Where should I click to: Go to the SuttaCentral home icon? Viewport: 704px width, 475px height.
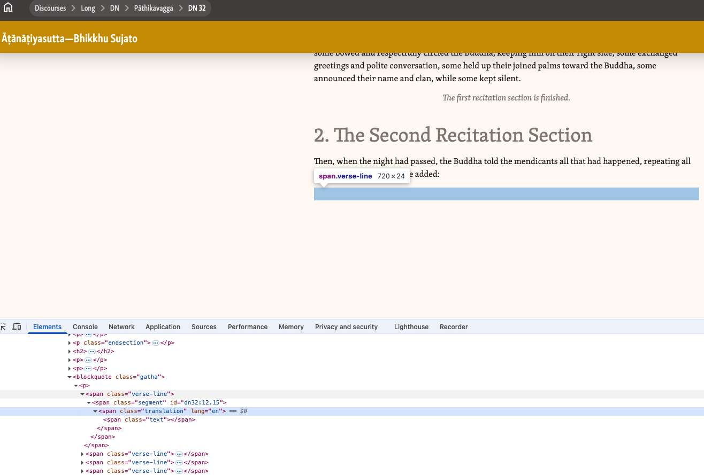click(x=8, y=8)
